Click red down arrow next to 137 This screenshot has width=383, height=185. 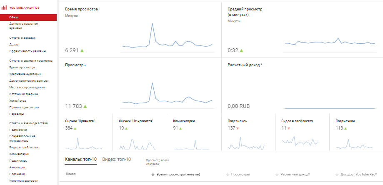(238, 128)
